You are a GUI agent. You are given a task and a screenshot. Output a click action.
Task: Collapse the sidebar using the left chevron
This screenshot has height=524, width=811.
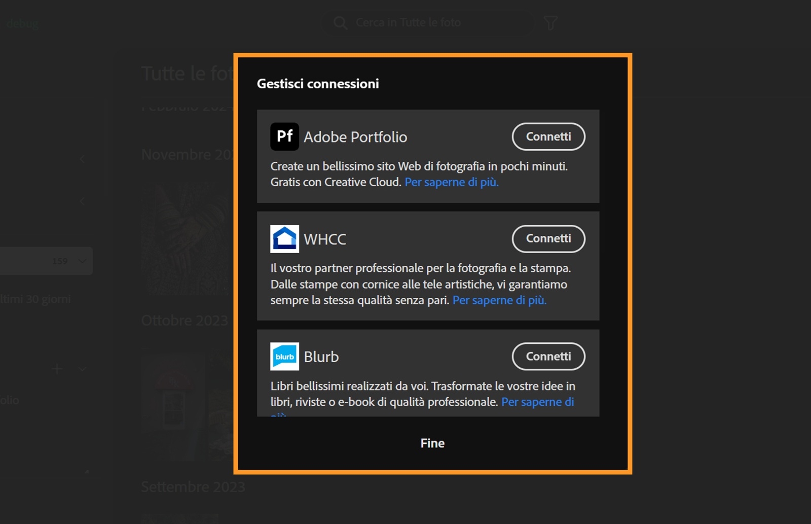point(83,159)
